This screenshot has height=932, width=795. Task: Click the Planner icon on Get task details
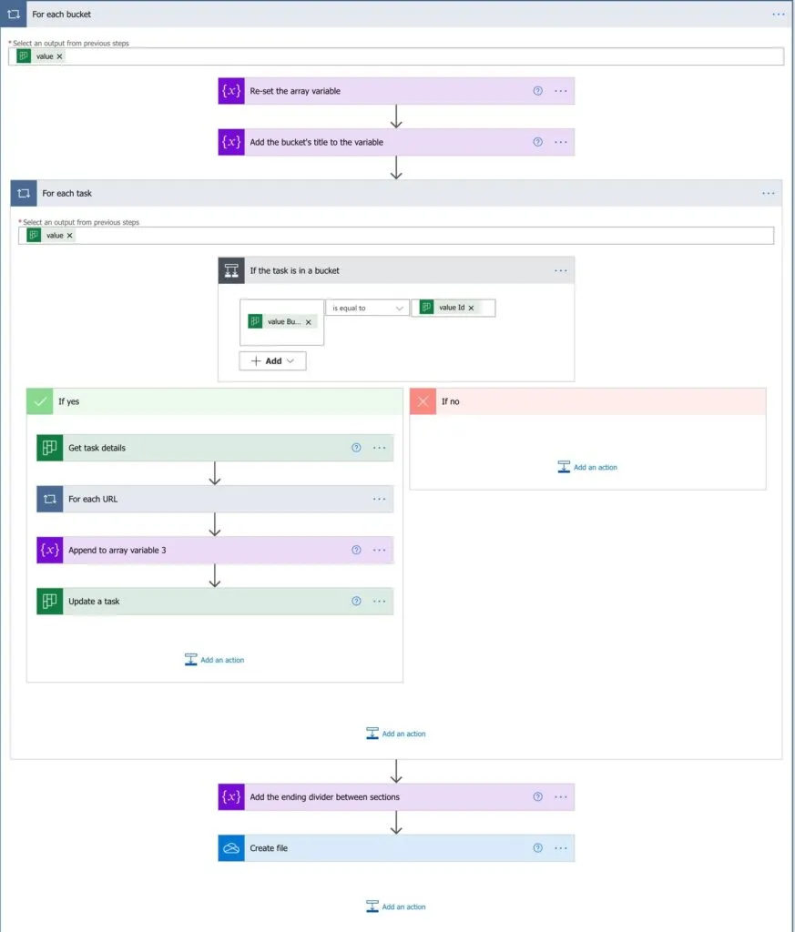pos(50,448)
